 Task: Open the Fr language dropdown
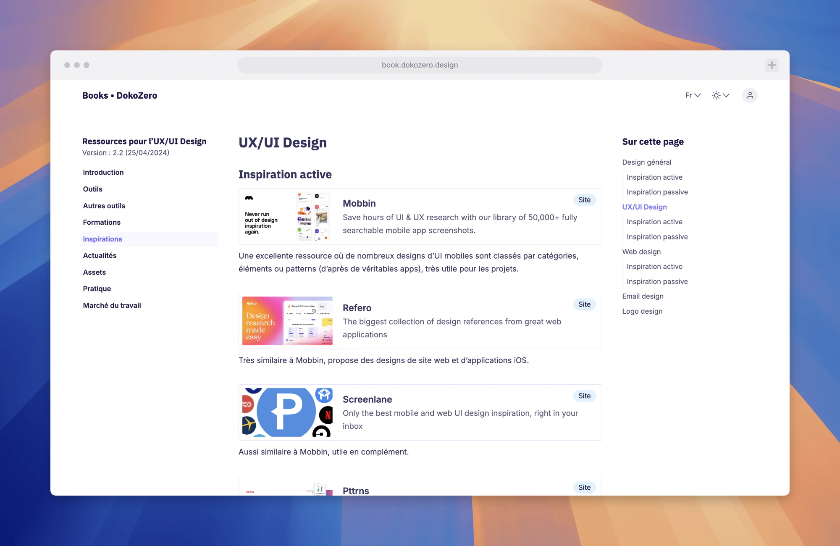(693, 95)
